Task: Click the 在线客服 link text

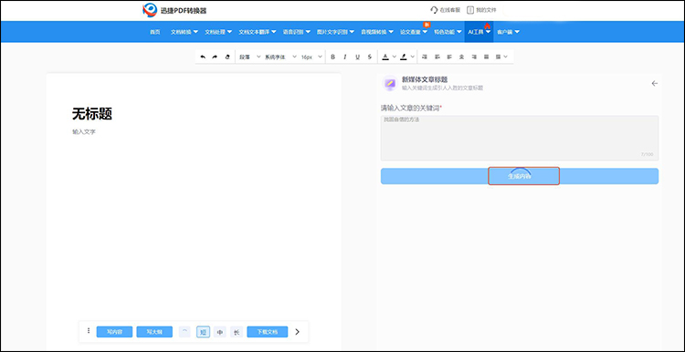Action: tap(450, 10)
